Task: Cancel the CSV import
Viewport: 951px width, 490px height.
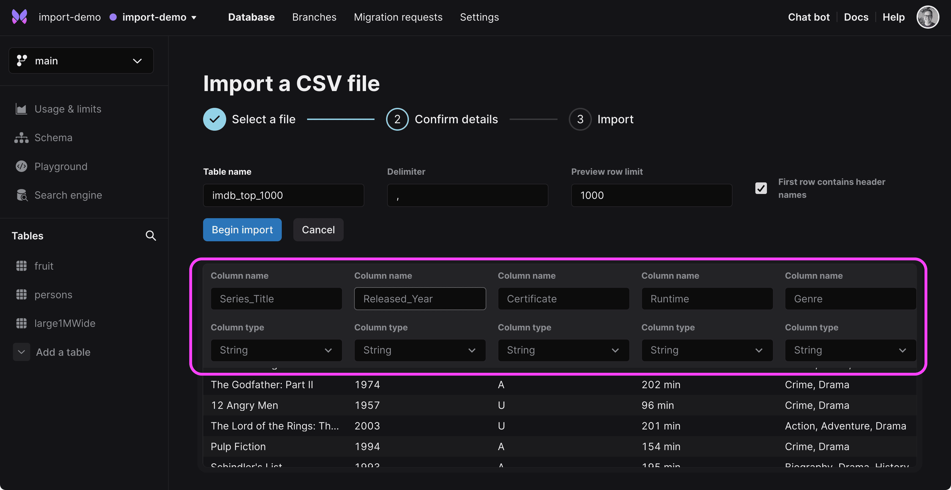Action: (318, 229)
